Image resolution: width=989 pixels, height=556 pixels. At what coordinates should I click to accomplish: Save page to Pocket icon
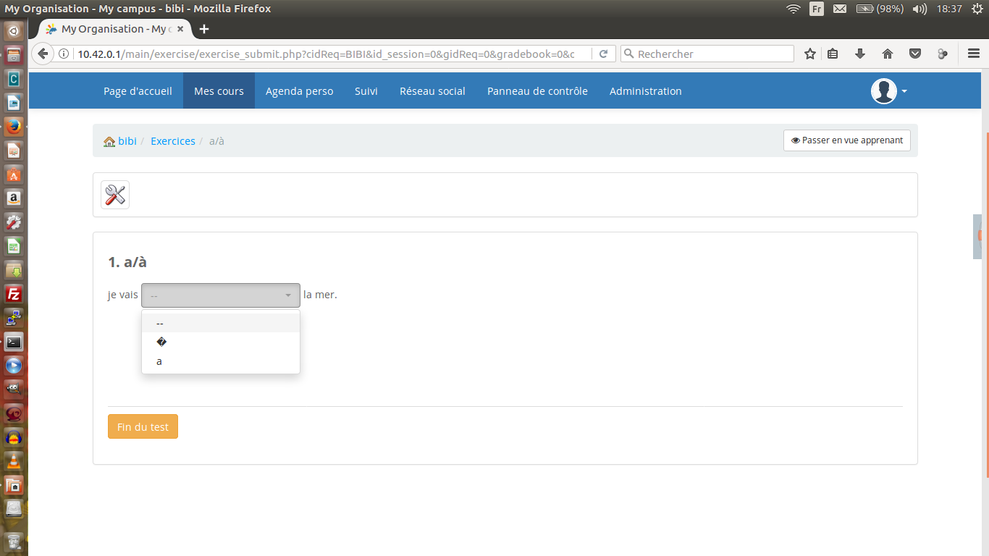tap(914, 54)
